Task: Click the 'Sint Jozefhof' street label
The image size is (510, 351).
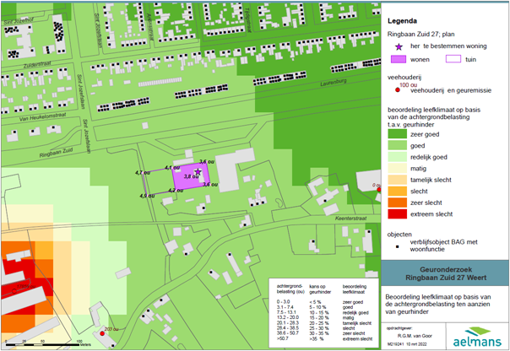Action: pyautogui.click(x=19, y=21)
